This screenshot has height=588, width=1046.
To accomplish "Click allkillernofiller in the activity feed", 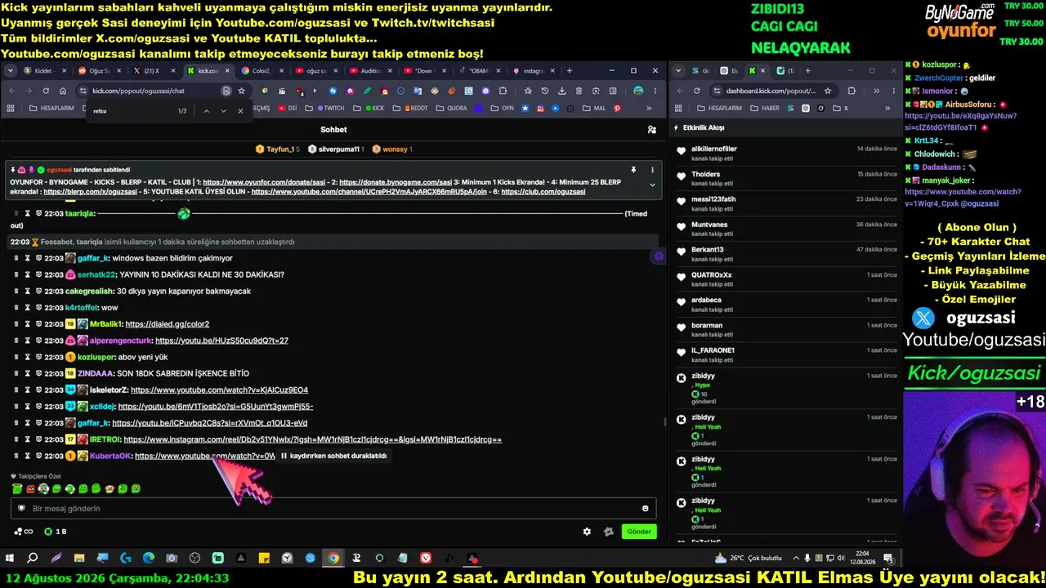I will 714,149.
